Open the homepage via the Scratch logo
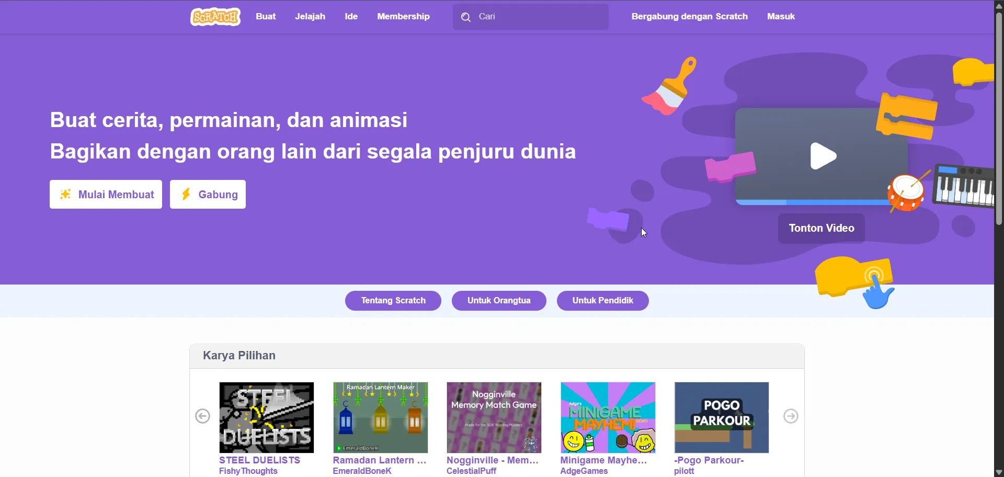 (x=214, y=16)
